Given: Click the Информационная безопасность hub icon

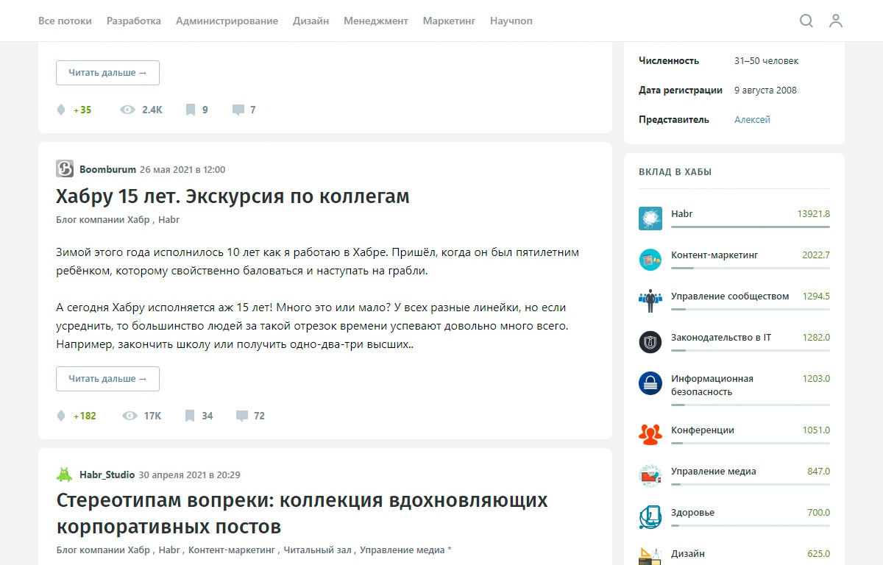Looking at the screenshot, I should 650,383.
